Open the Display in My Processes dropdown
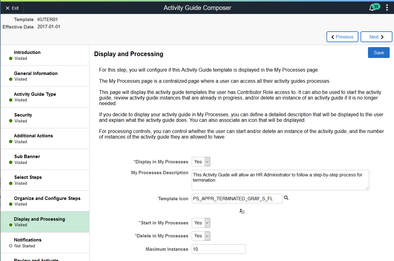The height and width of the screenshot is (261, 394). 201,162
